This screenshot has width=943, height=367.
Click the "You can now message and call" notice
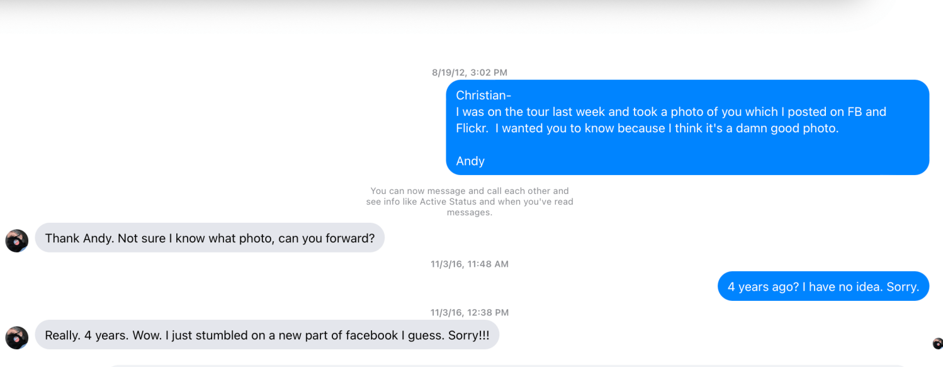470,201
